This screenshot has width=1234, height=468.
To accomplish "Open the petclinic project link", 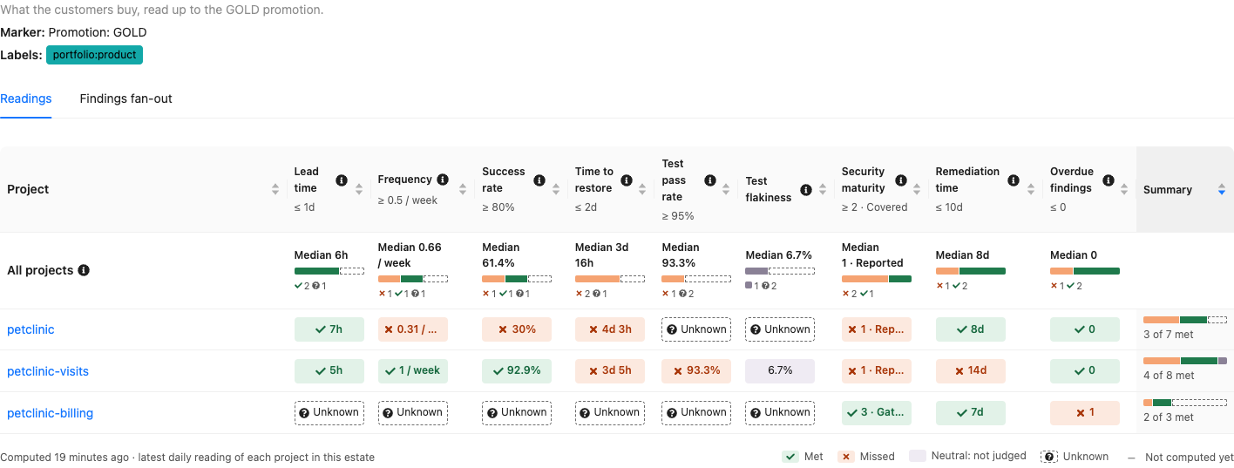I will [x=31, y=329].
